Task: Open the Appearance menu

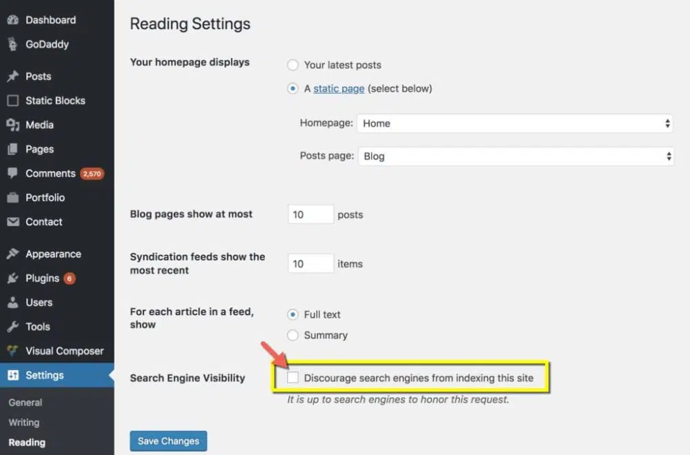Action: coord(53,254)
